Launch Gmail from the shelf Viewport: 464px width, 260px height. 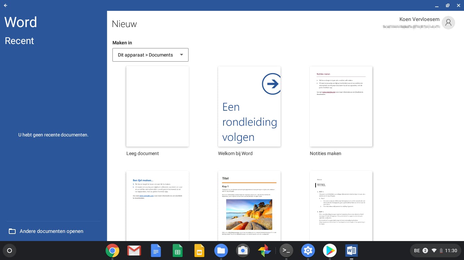134,251
